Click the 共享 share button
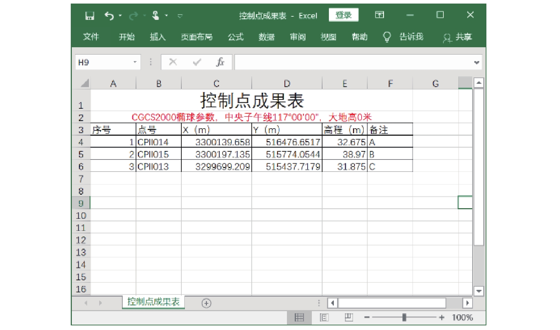 point(458,37)
